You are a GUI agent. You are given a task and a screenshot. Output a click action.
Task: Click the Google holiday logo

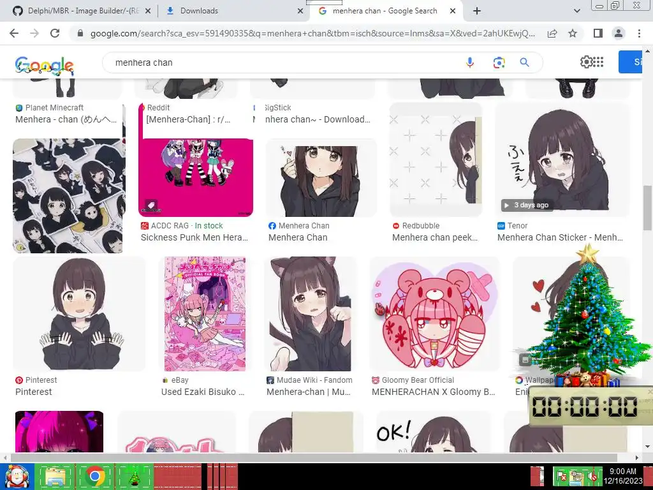point(44,66)
